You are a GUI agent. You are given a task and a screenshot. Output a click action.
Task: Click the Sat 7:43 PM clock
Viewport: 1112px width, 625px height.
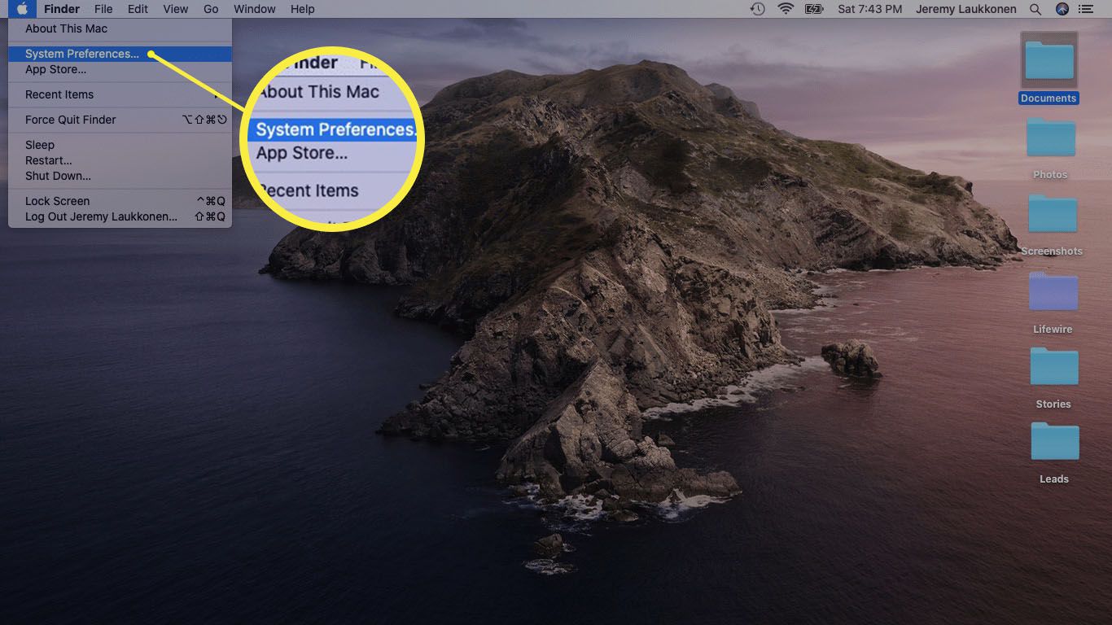[x=869, y=9]
